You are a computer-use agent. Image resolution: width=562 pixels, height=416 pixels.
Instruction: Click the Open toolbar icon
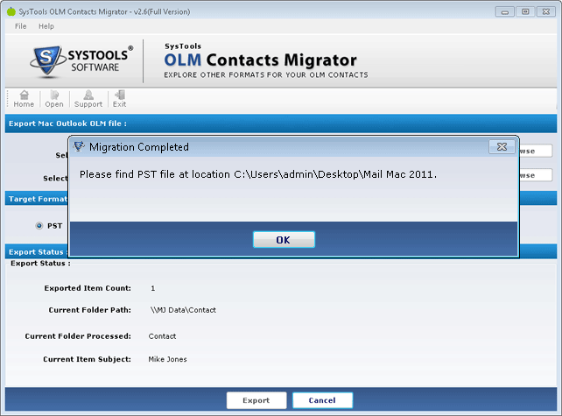pyautogui.click(x=54, y=99)
